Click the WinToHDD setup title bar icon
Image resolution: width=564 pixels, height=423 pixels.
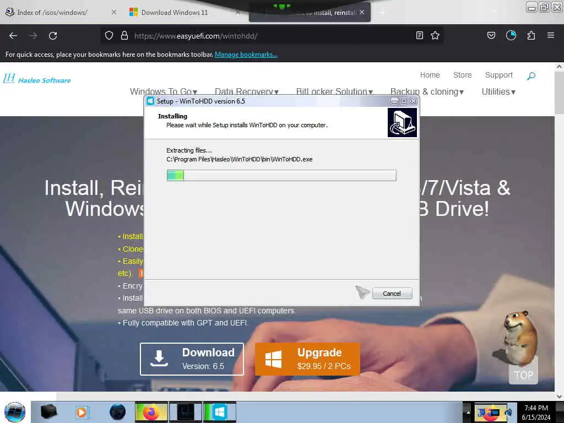coord(150,101)
